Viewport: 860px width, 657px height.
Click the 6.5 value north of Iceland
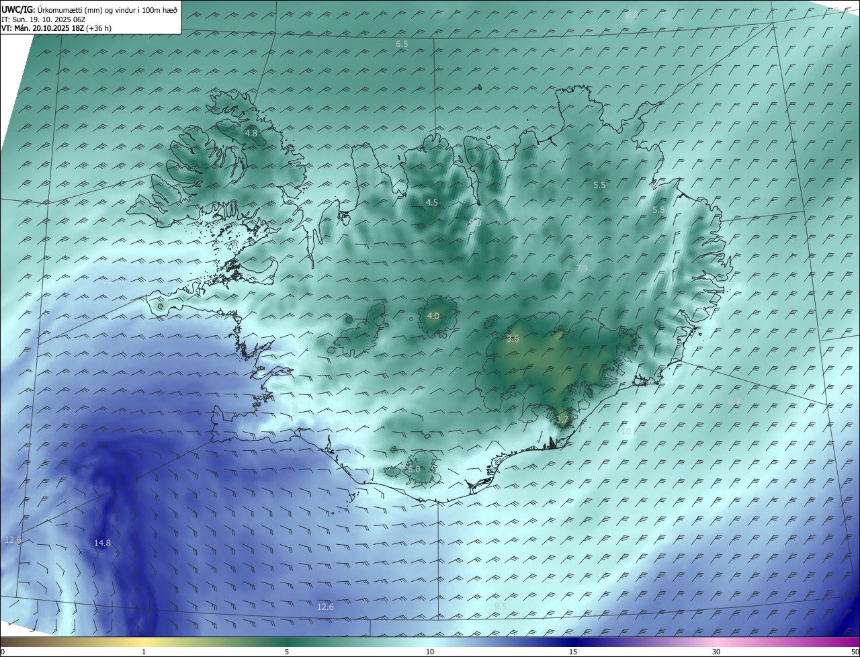(x=402, y=44)
